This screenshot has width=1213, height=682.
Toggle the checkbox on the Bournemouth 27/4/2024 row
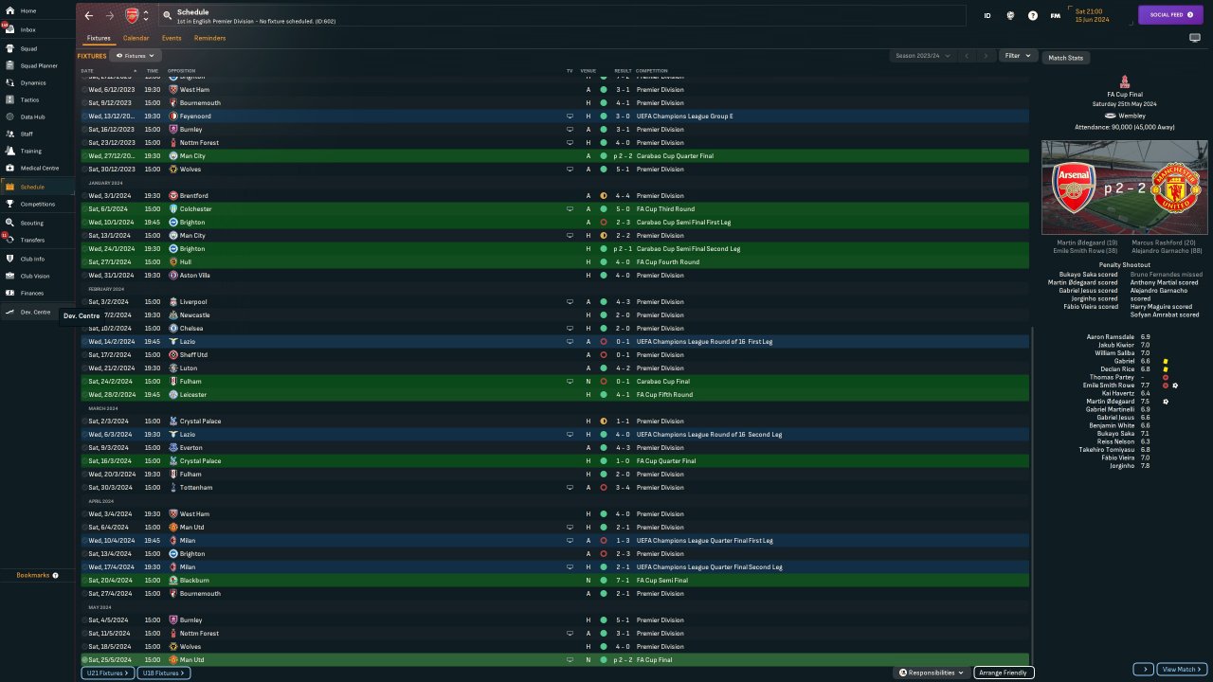coord(84,594)
